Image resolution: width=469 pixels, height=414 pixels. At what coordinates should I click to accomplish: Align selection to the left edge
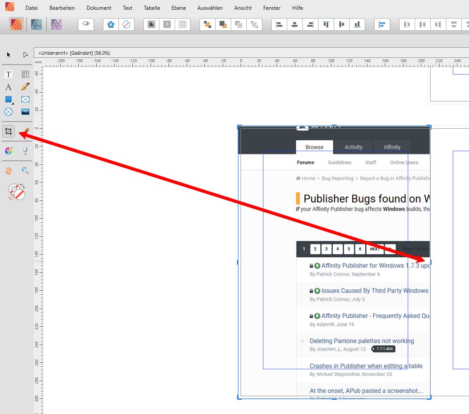pos(279,24)
